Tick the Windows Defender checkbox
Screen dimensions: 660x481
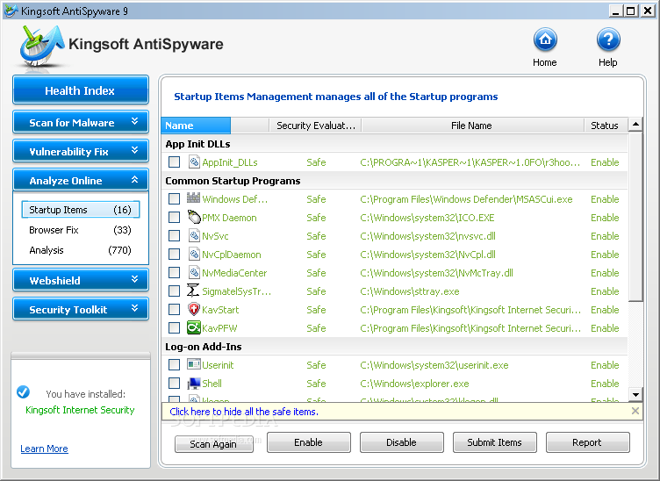(x=174, y=198)
